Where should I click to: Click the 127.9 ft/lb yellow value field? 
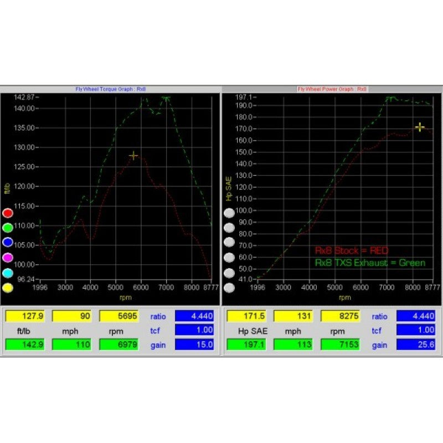coord(24,316)
